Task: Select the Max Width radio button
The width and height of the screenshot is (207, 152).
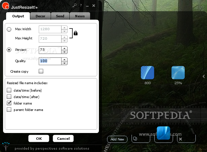Action: [9, 29]
